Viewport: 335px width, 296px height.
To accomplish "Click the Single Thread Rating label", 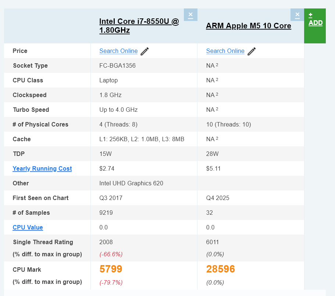I will click(43, 242).
